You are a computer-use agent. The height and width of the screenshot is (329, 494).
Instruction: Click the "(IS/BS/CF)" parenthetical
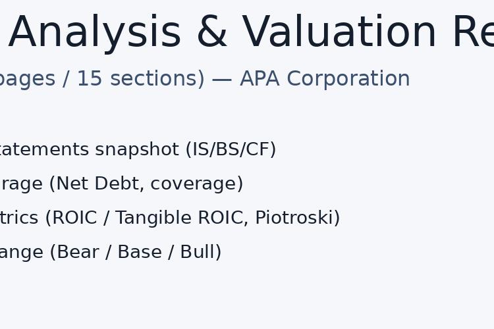(231, 149)
